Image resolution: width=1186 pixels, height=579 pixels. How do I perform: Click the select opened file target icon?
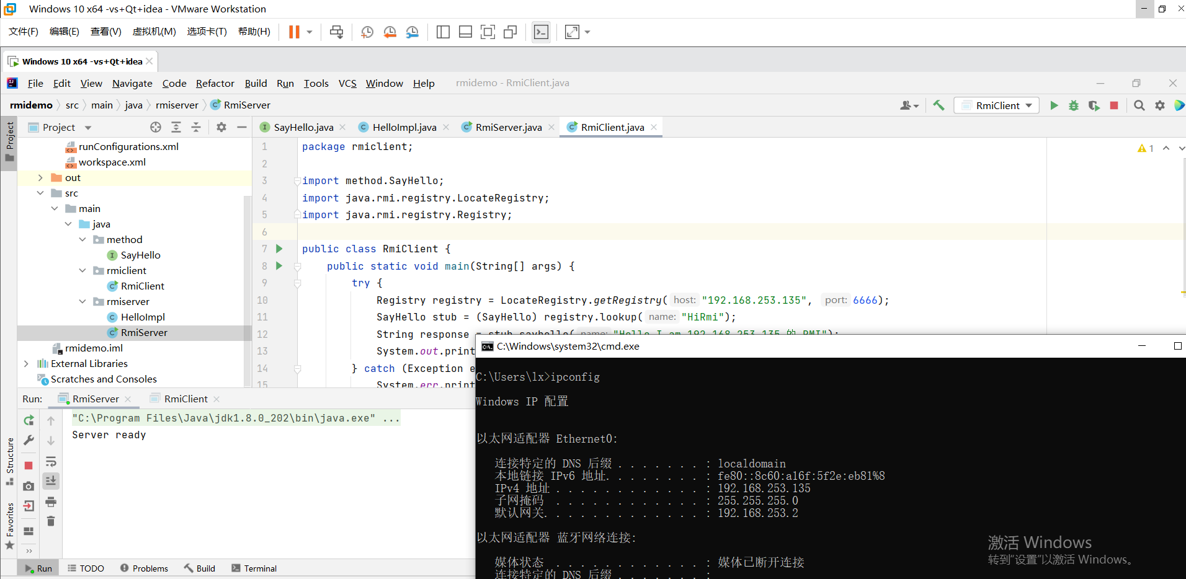click(x=156, y=127)
